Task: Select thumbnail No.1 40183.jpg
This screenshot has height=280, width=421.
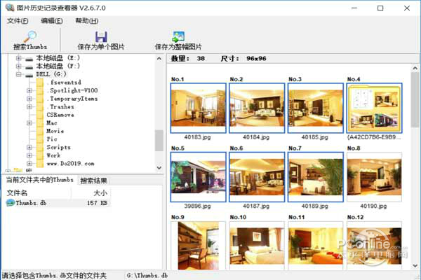Action: point(198,108)
